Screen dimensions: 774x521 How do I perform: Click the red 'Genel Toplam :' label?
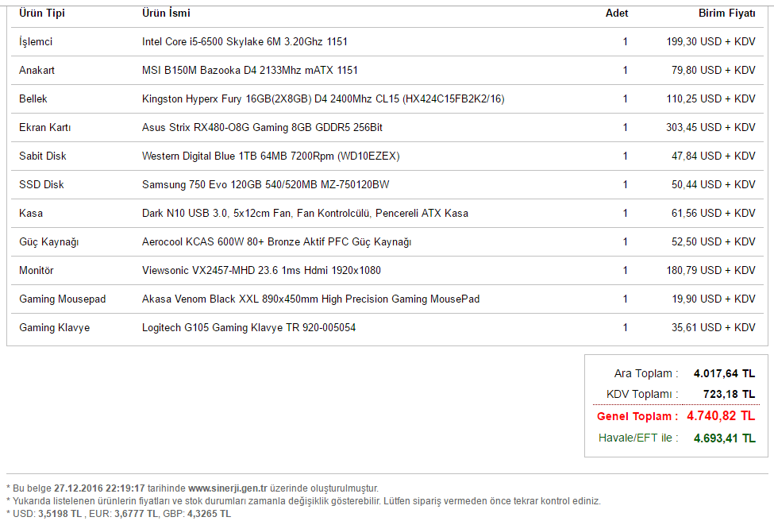tap(637, 416)
